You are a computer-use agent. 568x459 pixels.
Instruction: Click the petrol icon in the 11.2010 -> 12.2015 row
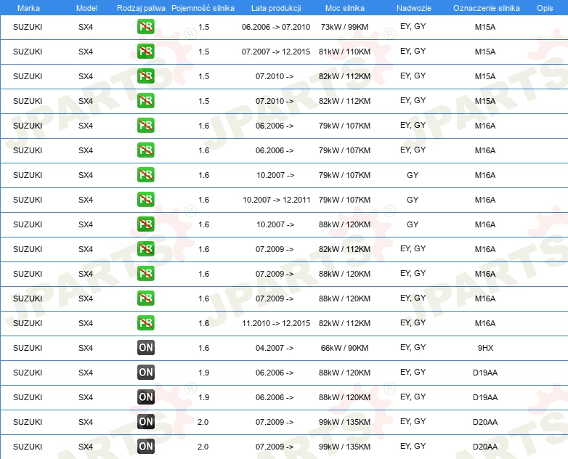[145, 323]
